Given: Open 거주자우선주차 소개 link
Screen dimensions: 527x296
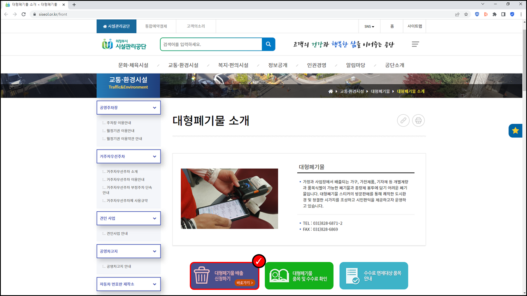Looking at the screenshot, I should pyautogui.click(x=122, y=172).
